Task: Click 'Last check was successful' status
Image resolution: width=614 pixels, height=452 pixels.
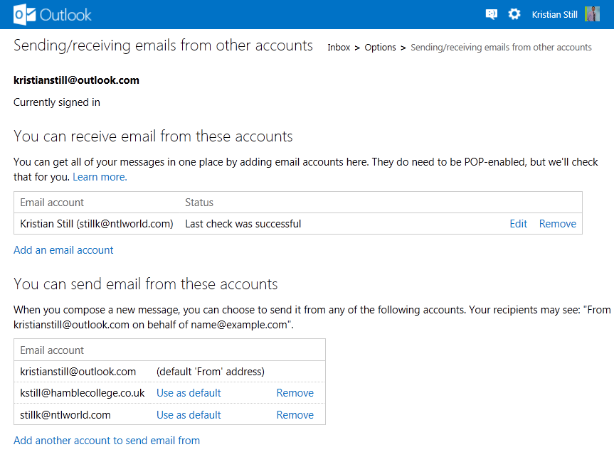Action: pyautogui.click(x=243, y=224)
